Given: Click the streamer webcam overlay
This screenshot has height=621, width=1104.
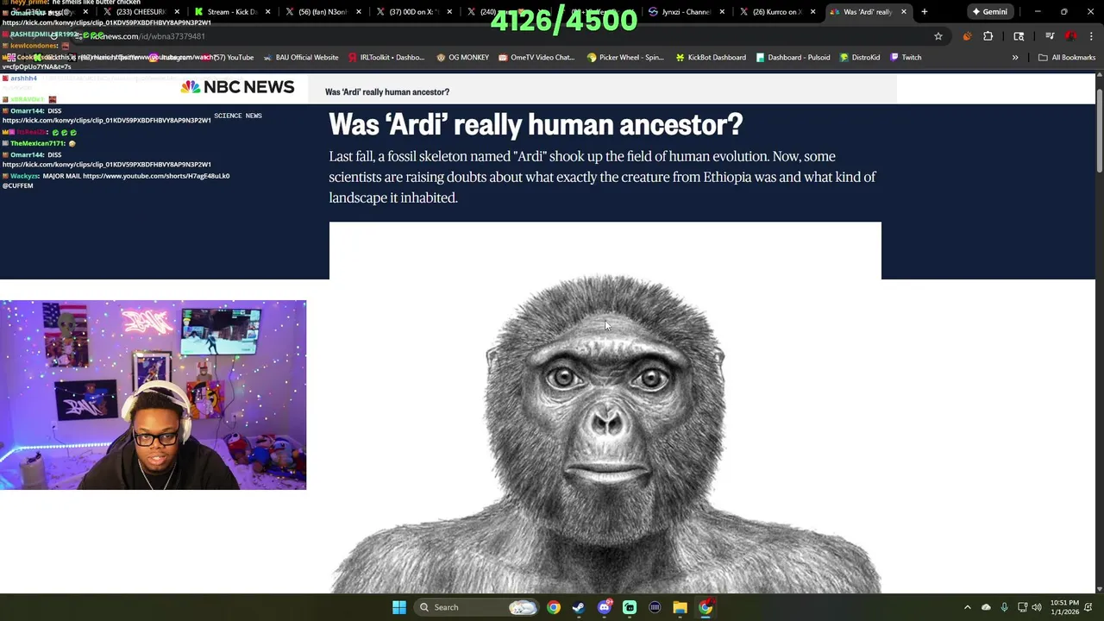Looking at the screenshot, I should coord(154,395).
